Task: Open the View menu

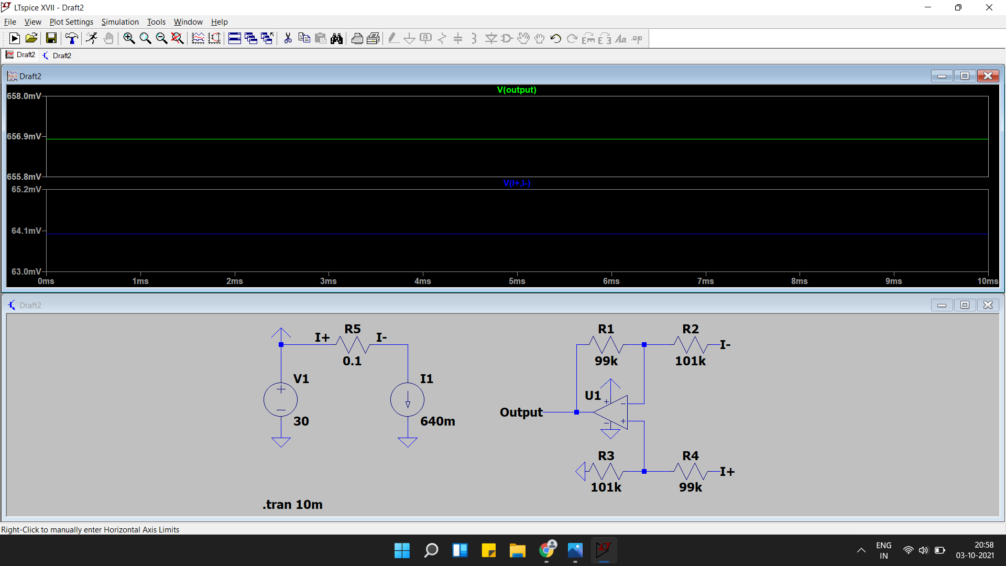Action: (32, 22)
